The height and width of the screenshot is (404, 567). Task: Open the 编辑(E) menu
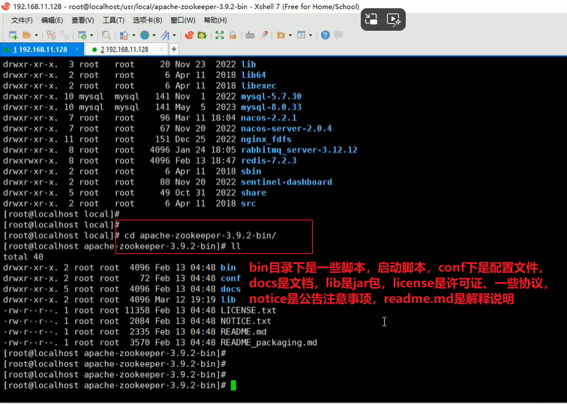[x=52, y=20]
